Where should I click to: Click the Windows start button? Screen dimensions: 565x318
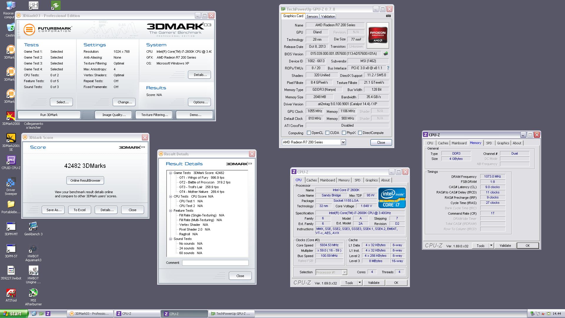[x=14, y=314]
